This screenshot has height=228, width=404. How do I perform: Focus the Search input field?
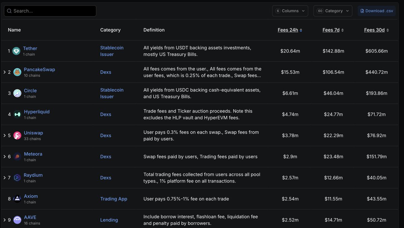[50, 11]
